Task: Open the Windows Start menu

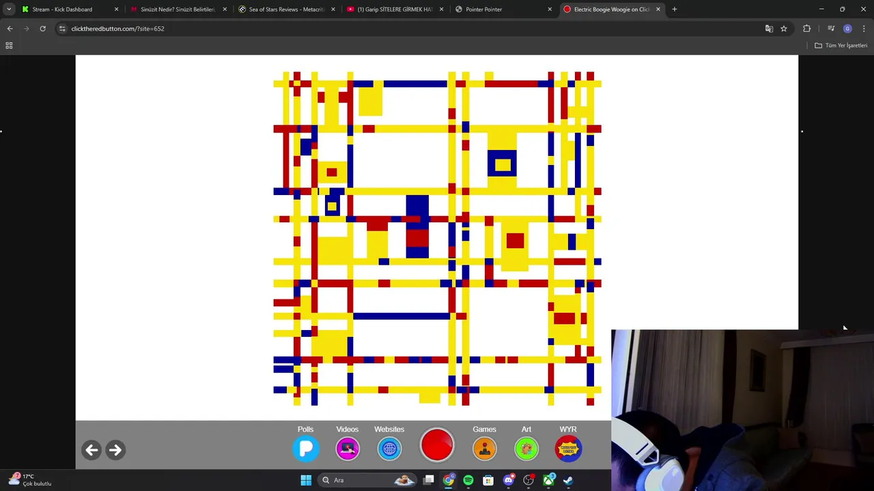Action: 306,480
